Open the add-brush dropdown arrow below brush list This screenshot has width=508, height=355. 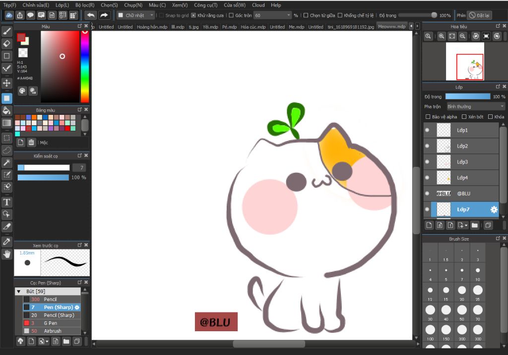coord(44,341)
